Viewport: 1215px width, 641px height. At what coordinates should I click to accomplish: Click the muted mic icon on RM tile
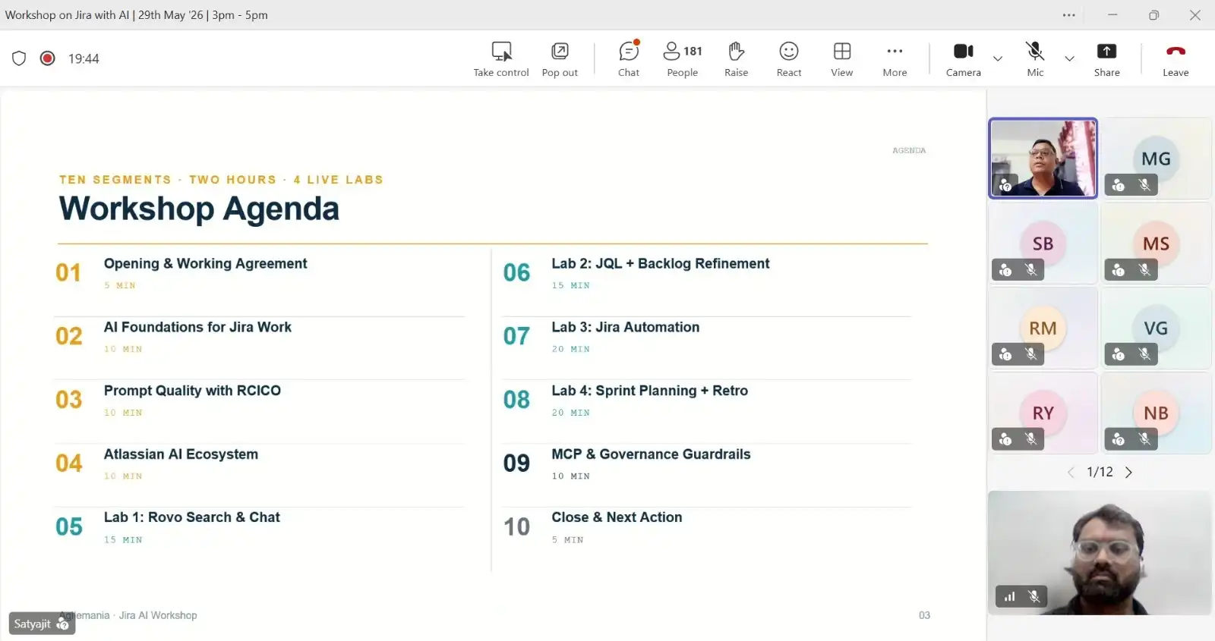(1030, 354)
